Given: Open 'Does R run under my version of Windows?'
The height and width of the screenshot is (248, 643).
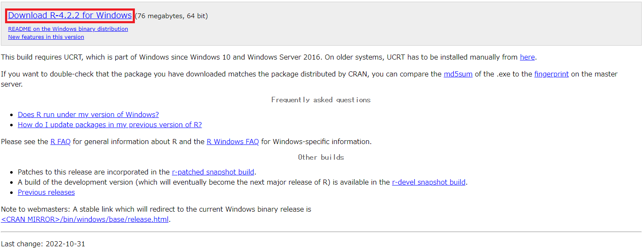Looking at the screenshot, I should [x=88, y=114].
